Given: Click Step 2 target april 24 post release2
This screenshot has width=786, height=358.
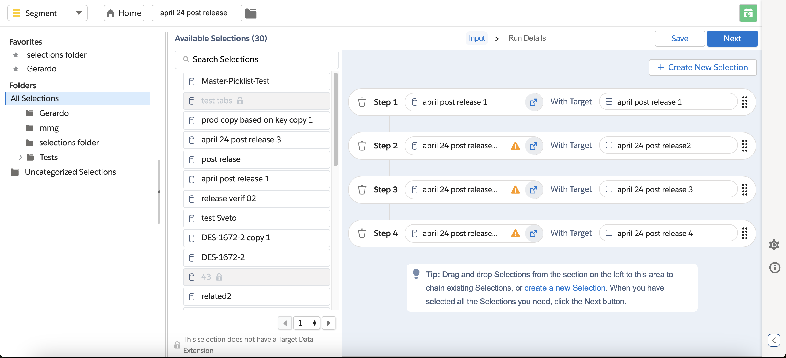Looking at the screenshot, I should point(668,146).
